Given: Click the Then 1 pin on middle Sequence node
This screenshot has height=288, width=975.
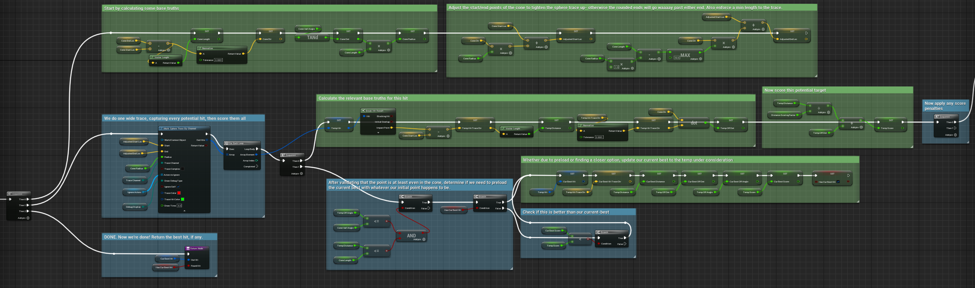Looking at the screenshot, I should click(301, 167).
